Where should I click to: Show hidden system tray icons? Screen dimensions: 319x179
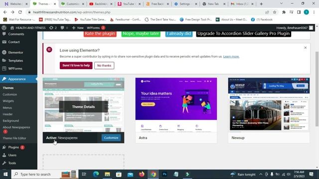pyautogui.click(x=261, y=175)
